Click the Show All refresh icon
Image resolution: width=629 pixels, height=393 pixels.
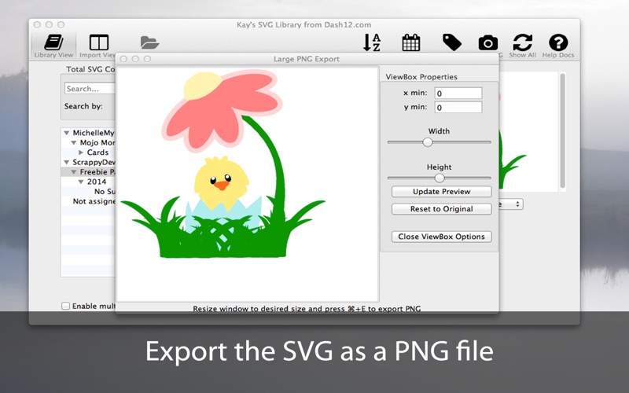coord(522,43)
